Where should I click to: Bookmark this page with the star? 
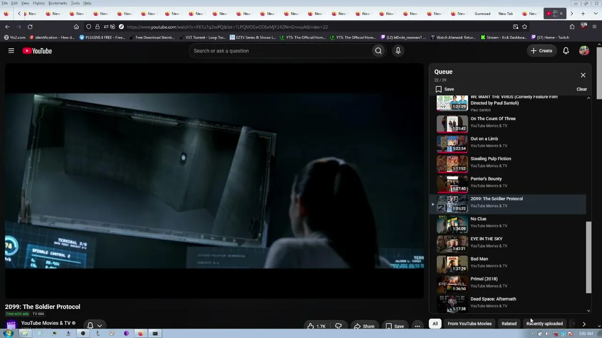[524, 27]
